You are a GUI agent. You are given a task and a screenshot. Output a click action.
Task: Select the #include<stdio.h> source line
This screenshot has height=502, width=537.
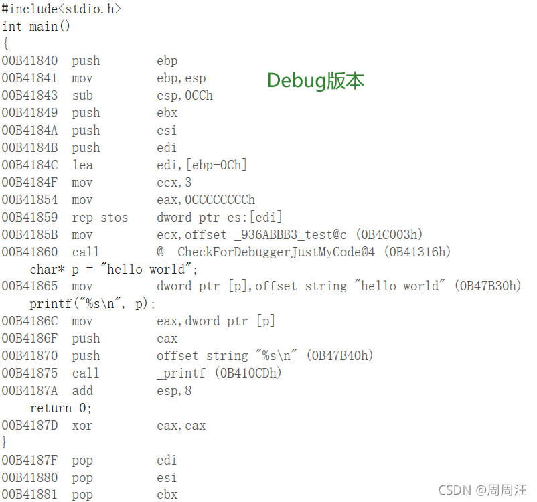tap(62, 9)
